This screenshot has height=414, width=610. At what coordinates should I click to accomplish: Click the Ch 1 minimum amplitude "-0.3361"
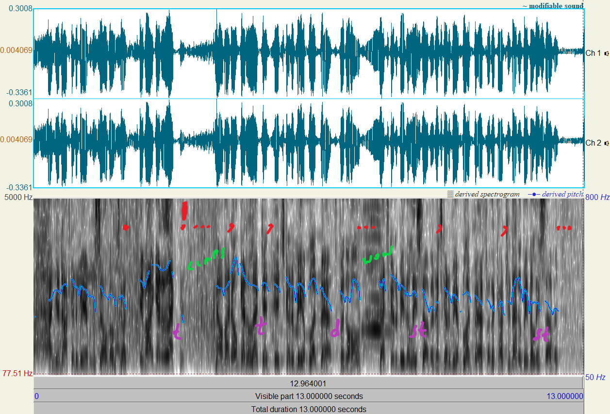coord(19,92)
